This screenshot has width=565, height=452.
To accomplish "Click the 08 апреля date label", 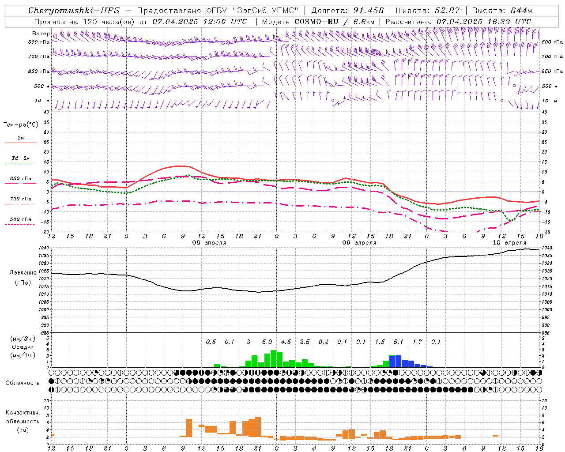I will (x=209, y=243).
